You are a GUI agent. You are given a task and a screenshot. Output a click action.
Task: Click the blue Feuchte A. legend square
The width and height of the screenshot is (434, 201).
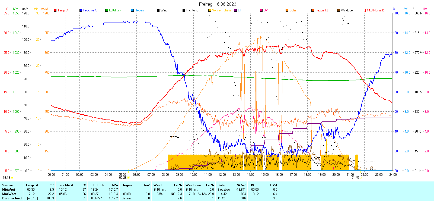(81, 10)
